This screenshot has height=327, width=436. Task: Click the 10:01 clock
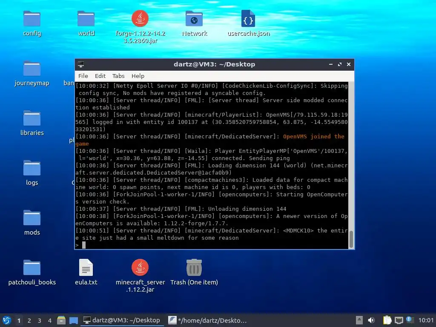(x=426, y=320)
